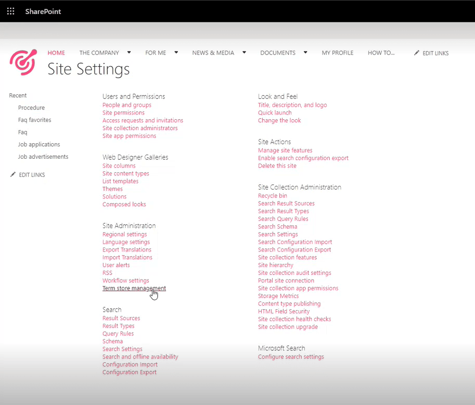Click SharePoint title in top bar

(43, 11)
